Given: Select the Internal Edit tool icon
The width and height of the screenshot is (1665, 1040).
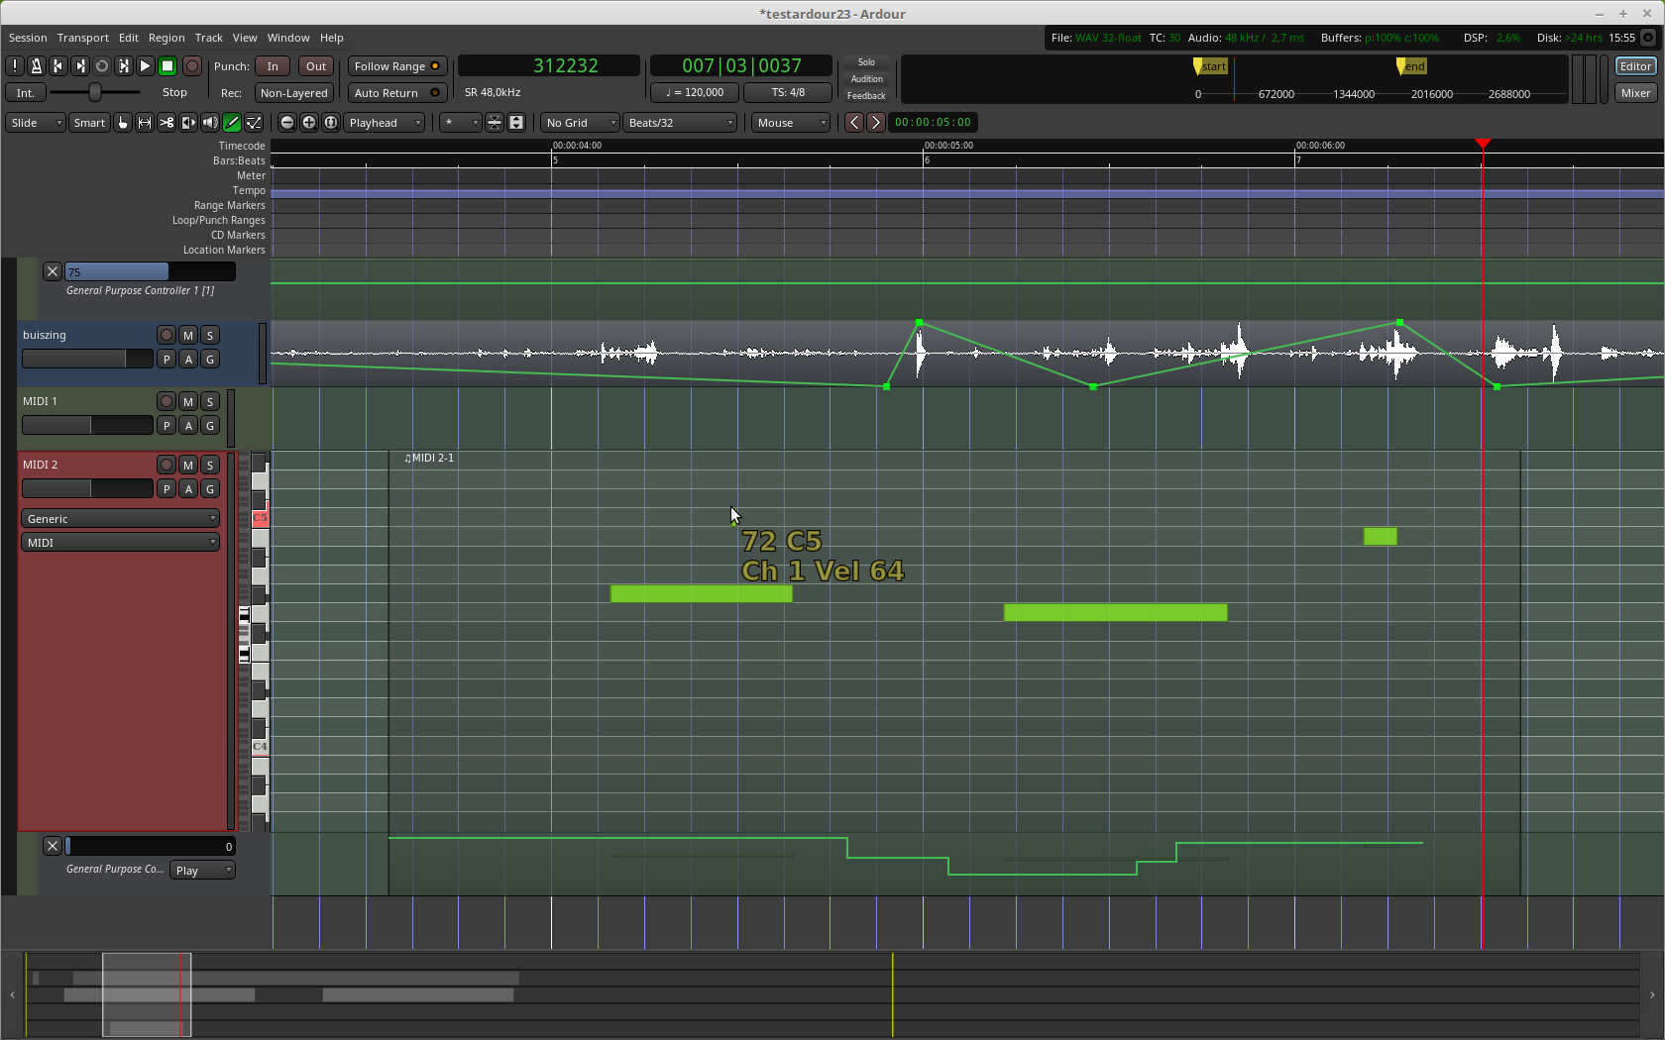Looking at the screenshot, I should tap(254, 123).
